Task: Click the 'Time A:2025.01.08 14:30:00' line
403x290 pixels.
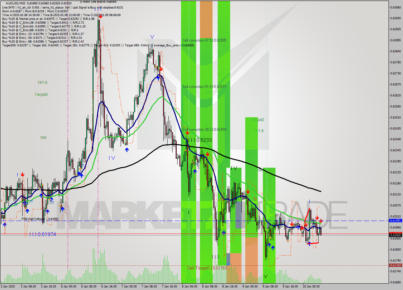Action: coord(61,15)
